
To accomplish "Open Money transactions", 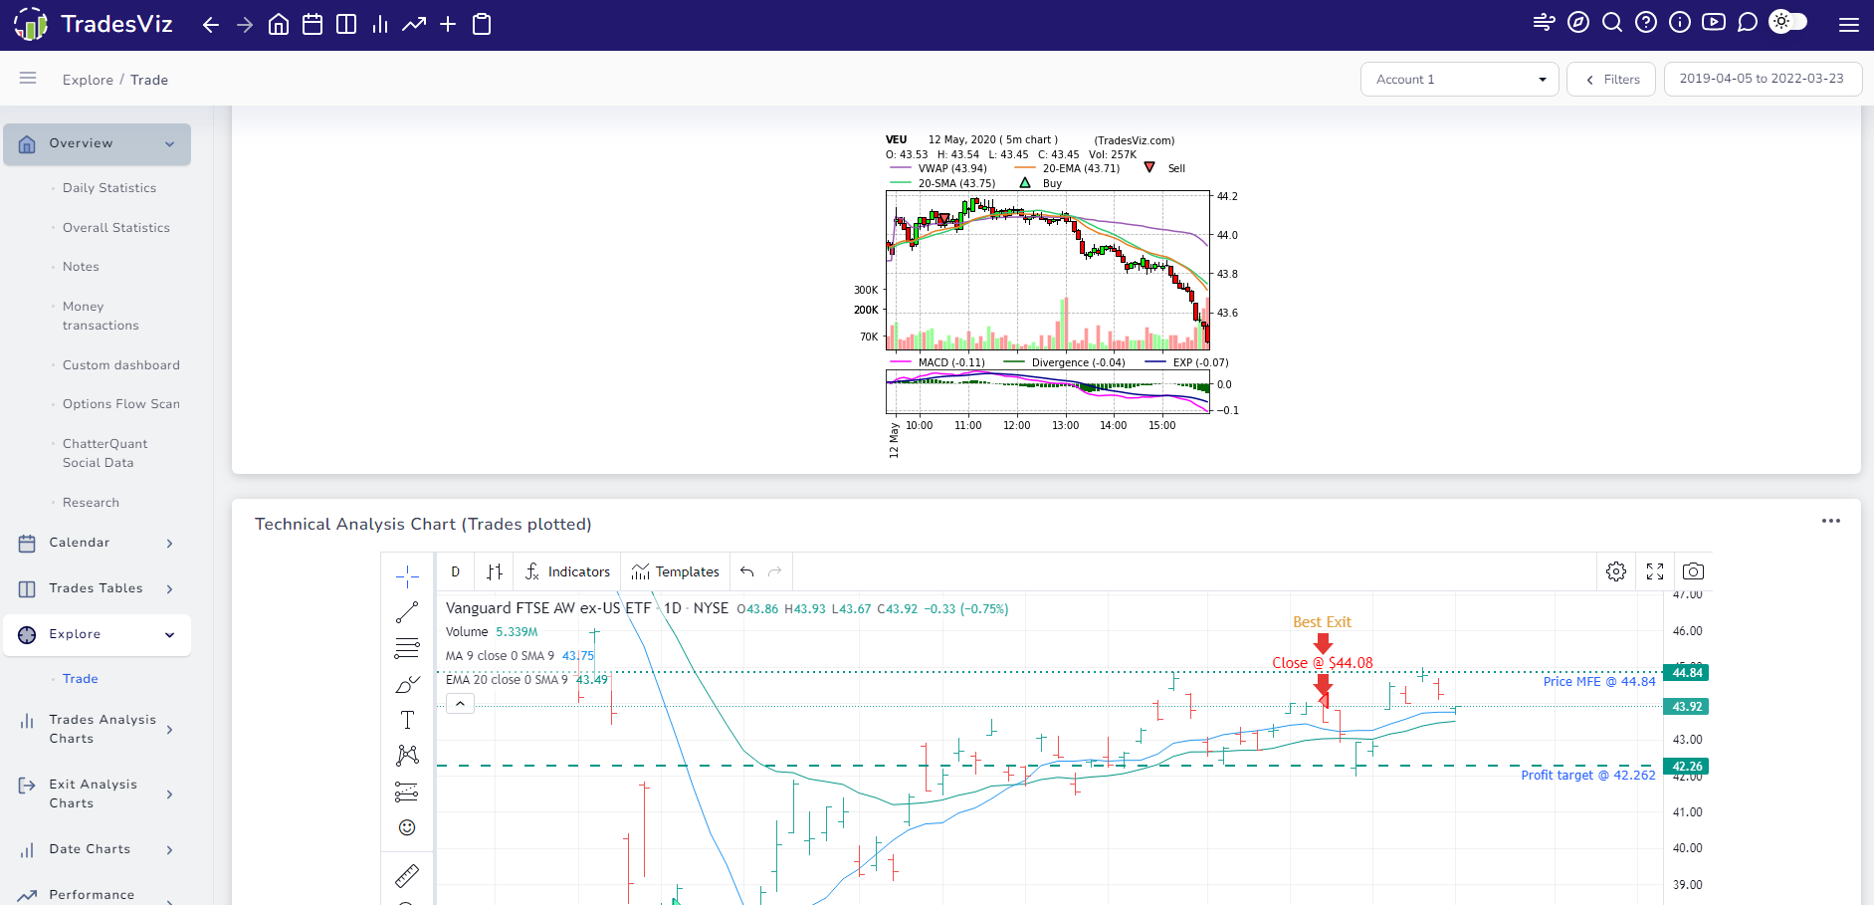I will pyautogui.click(x=101, y=316).
